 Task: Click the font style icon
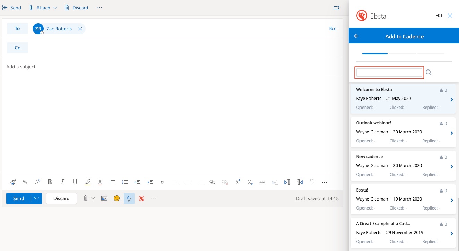tap(25, 182)
